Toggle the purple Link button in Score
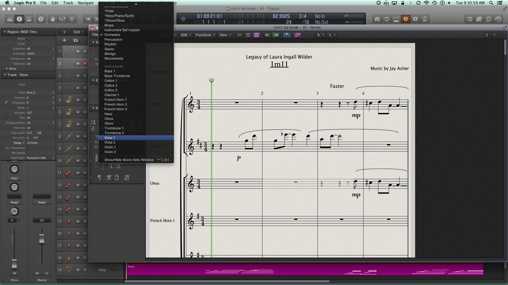 (297, 35)
